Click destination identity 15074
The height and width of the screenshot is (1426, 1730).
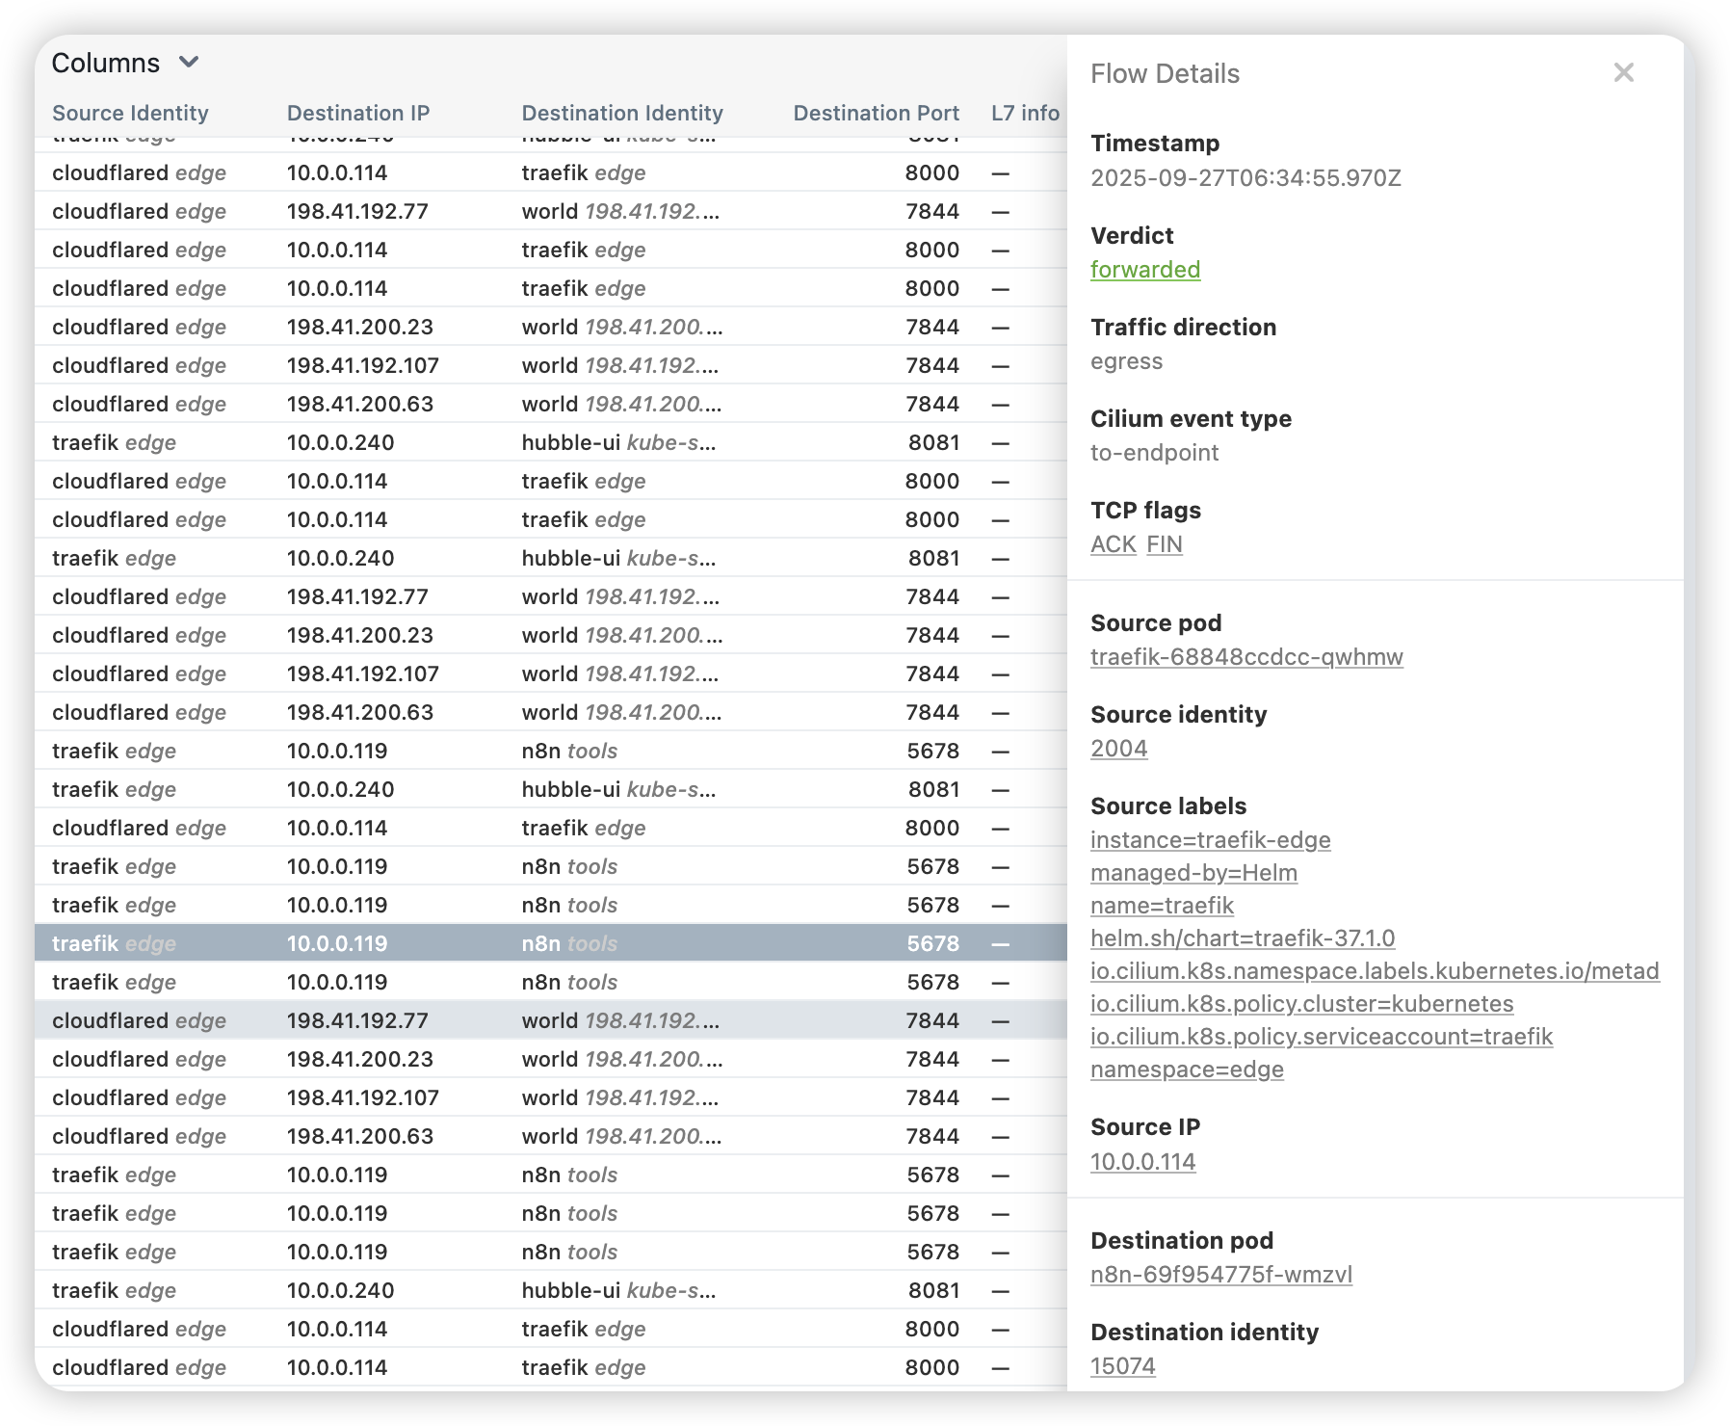[x=1122, y=1366]
